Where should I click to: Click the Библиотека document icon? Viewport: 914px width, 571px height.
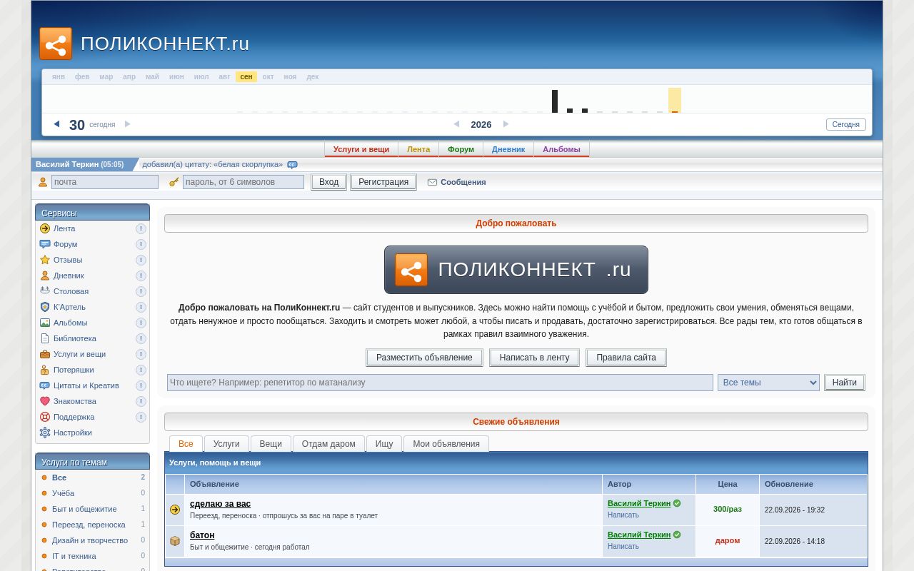pos(45,338)
